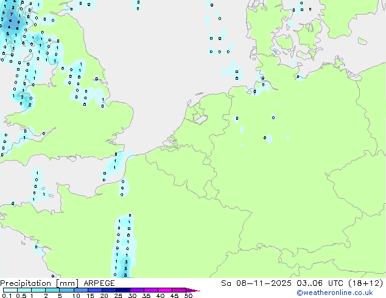Viewport: 386px width, 298px height.
Task: Open the weatheronline.co.uk copyright link
Action: [x=335, y=293]
